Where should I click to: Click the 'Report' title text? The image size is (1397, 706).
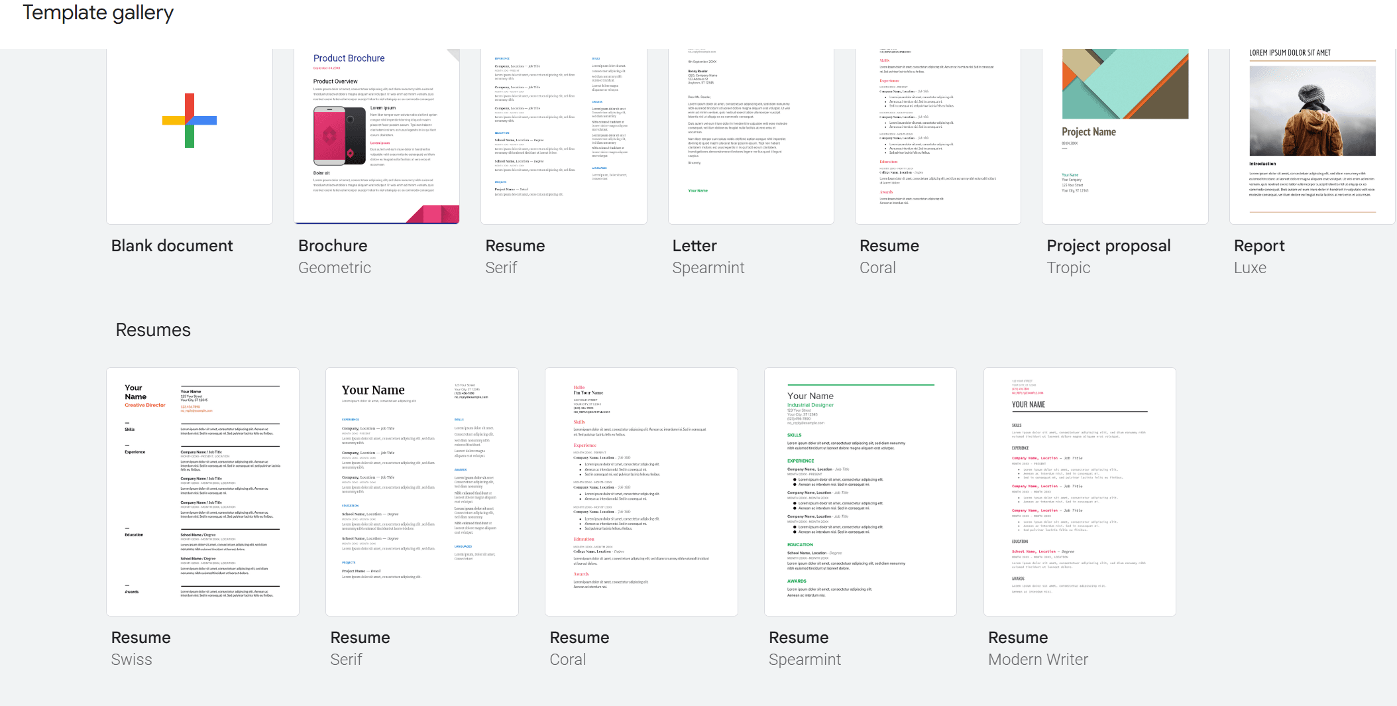(x=1259, y=246)
